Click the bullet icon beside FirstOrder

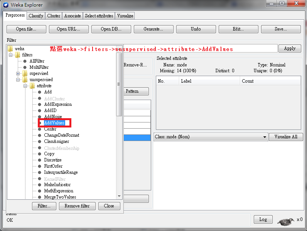(40, 166)
